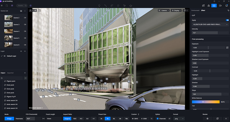230x122 pixels.
Task: Switch to video mode camera icon
Action: [220, 6]
